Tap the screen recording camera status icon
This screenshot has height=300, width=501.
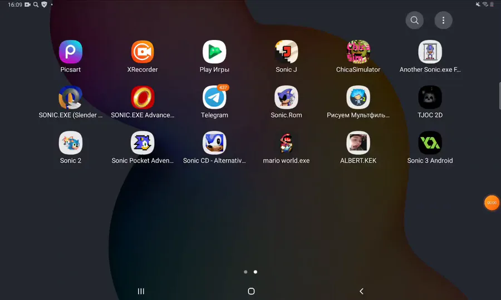coord(28,4)
